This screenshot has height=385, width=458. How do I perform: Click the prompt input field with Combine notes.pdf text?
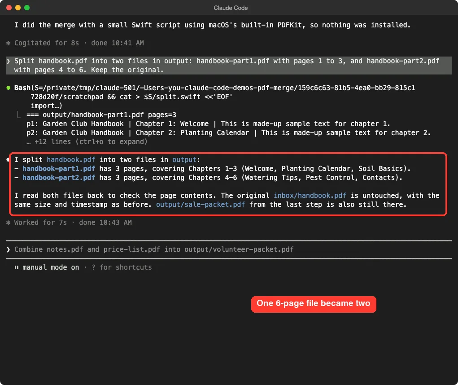pyautogui.click(x=229, y=249)
